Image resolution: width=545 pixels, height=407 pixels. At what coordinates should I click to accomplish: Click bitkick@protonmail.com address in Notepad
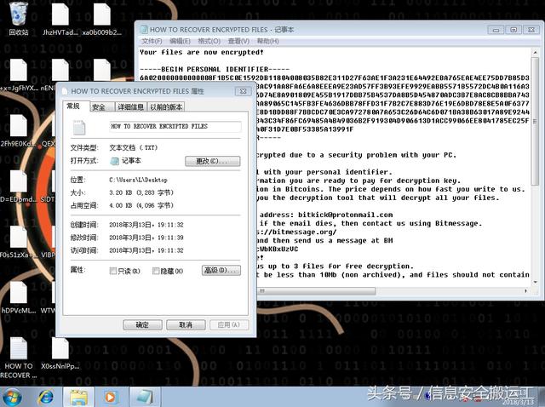(x=345, y=215)
